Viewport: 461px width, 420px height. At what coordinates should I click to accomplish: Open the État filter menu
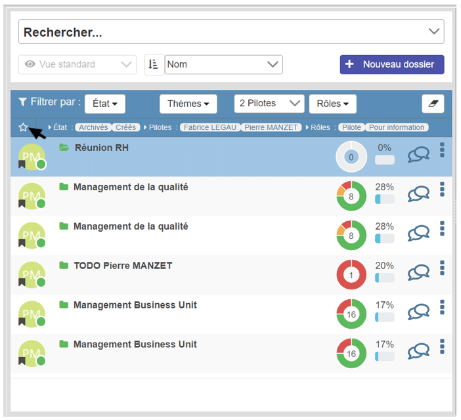tap(104, 104)
